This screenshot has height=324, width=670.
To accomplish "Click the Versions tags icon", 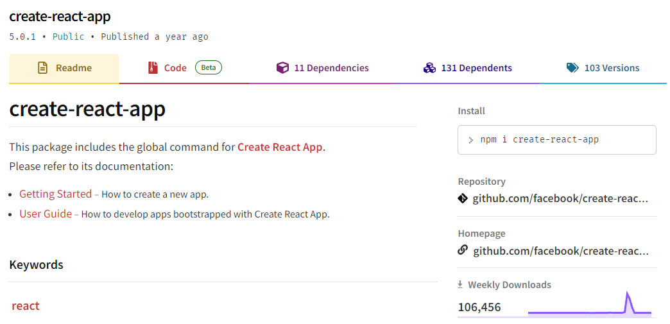I will point(572,68).
